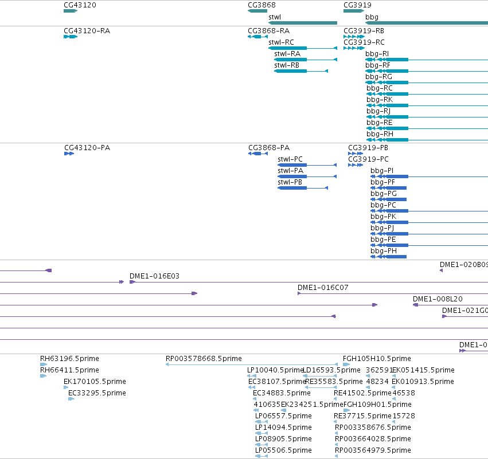The height and width of the screenshot is (459, 488).
Task: Select protein label bbg-PE
Action: click(x=383, y=240)
